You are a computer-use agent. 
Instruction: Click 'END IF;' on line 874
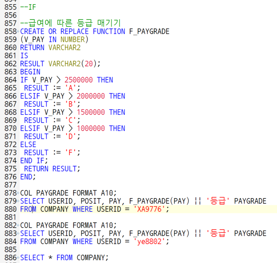[34, 161]
